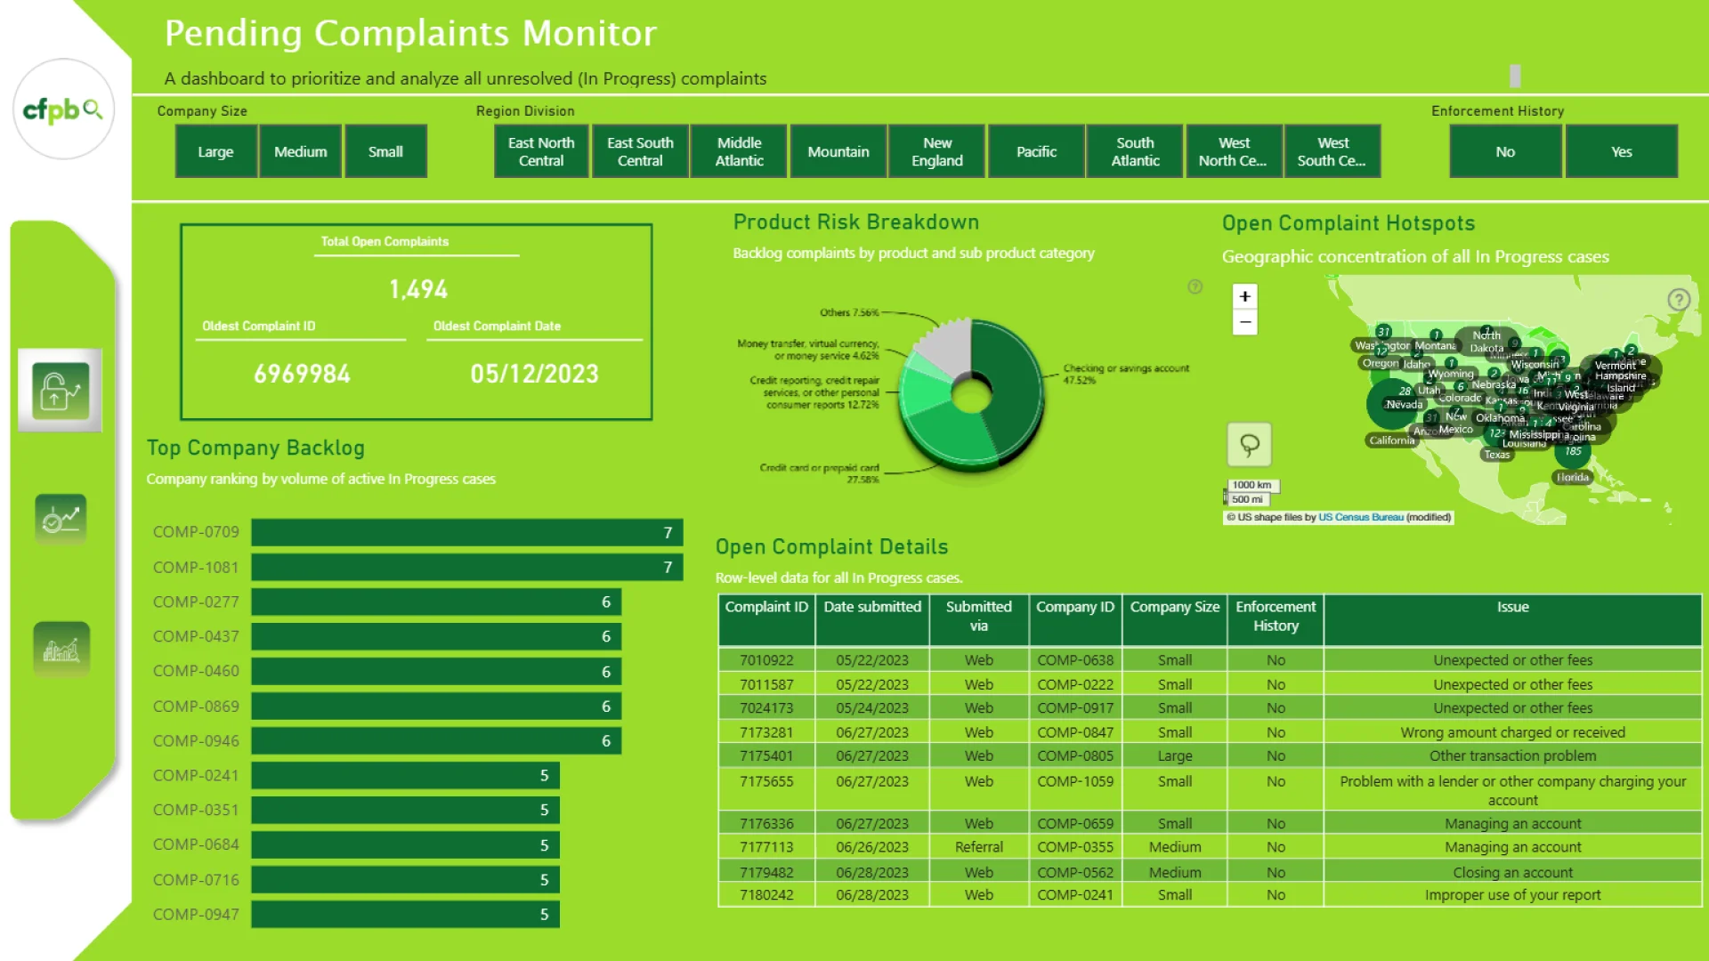Viewport: 1709px width, 961px height.
Task: Sort table by Company Size header
Action: [x=1174, y=607]
